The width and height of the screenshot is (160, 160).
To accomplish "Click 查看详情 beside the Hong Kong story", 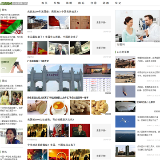I will pos(101,131).
